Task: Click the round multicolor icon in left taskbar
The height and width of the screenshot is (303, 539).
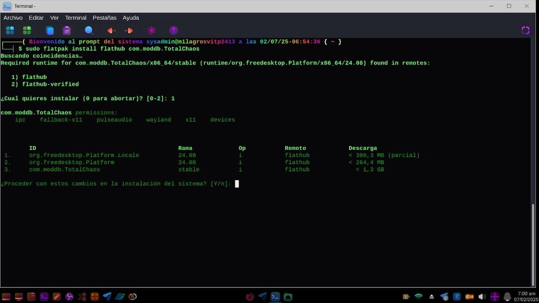Action: [x=133, y=297]
